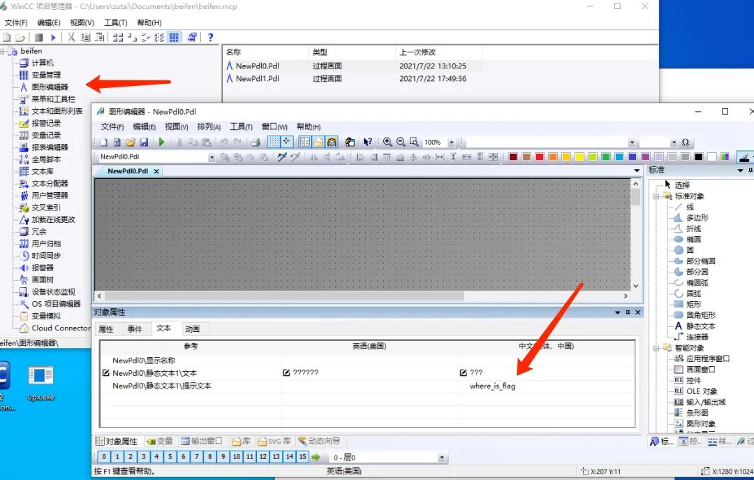Image resolution: width=754 pixels, height=480 pixels.
Task: Select 变量管理 in the project tree
Action: tap(45, 75)
